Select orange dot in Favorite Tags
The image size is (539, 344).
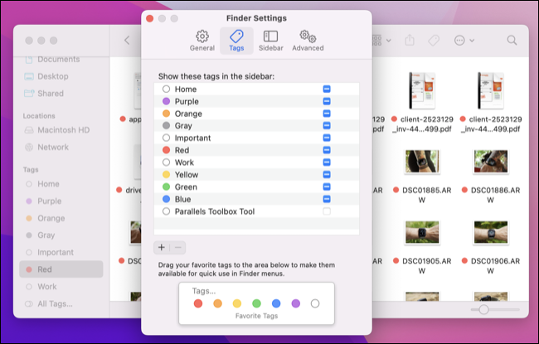point(217,303)
